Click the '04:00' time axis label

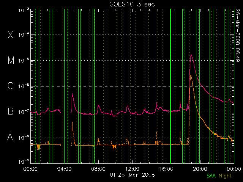[64, 169]
